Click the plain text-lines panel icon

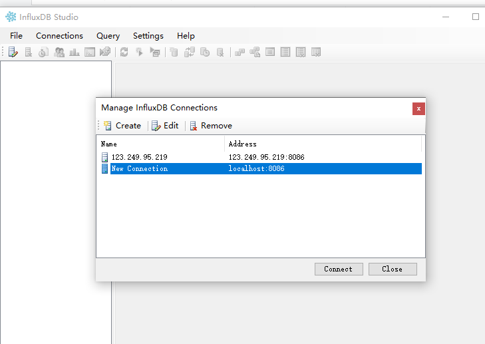click(270, 52)
